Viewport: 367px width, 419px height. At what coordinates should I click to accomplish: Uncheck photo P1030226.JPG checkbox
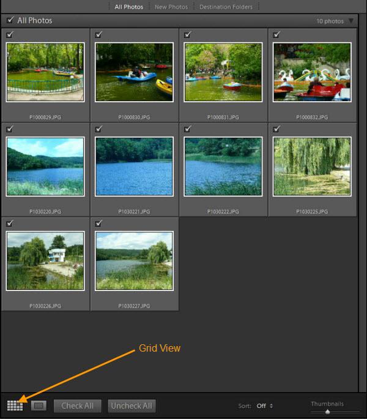click(10, 224)
